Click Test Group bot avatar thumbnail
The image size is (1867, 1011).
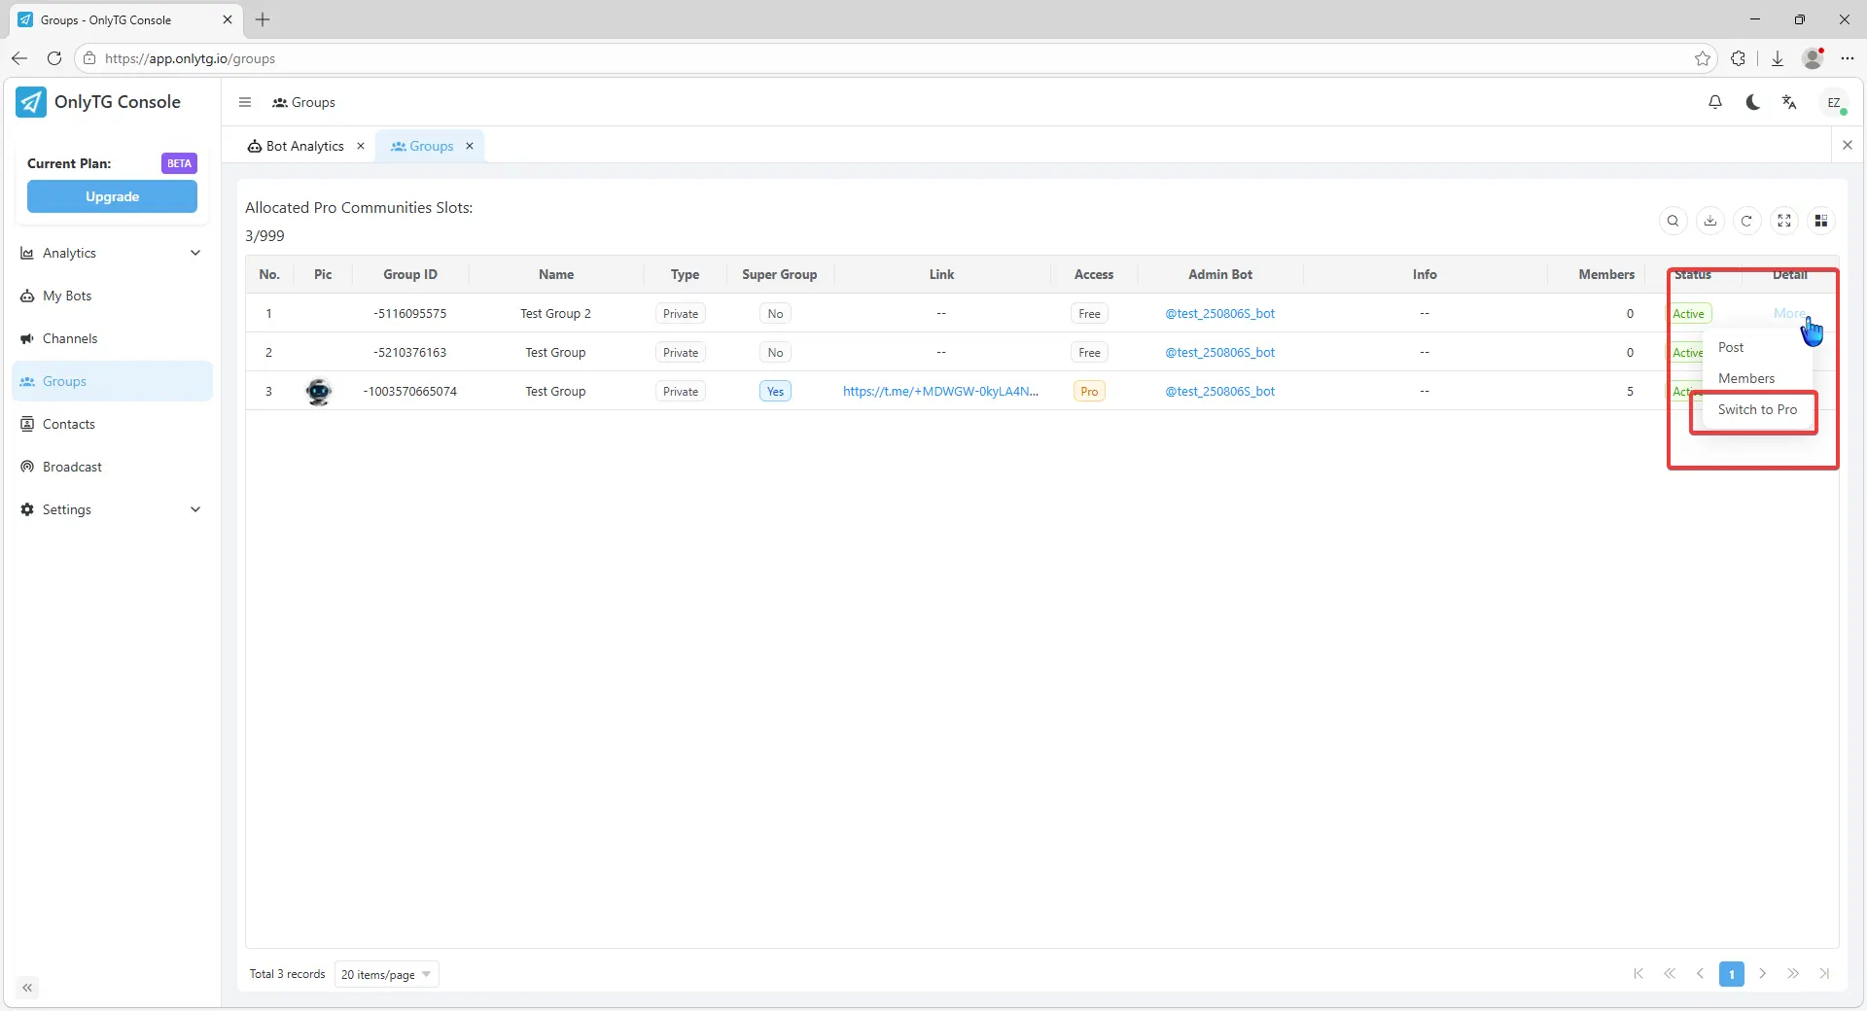[319, 391]
